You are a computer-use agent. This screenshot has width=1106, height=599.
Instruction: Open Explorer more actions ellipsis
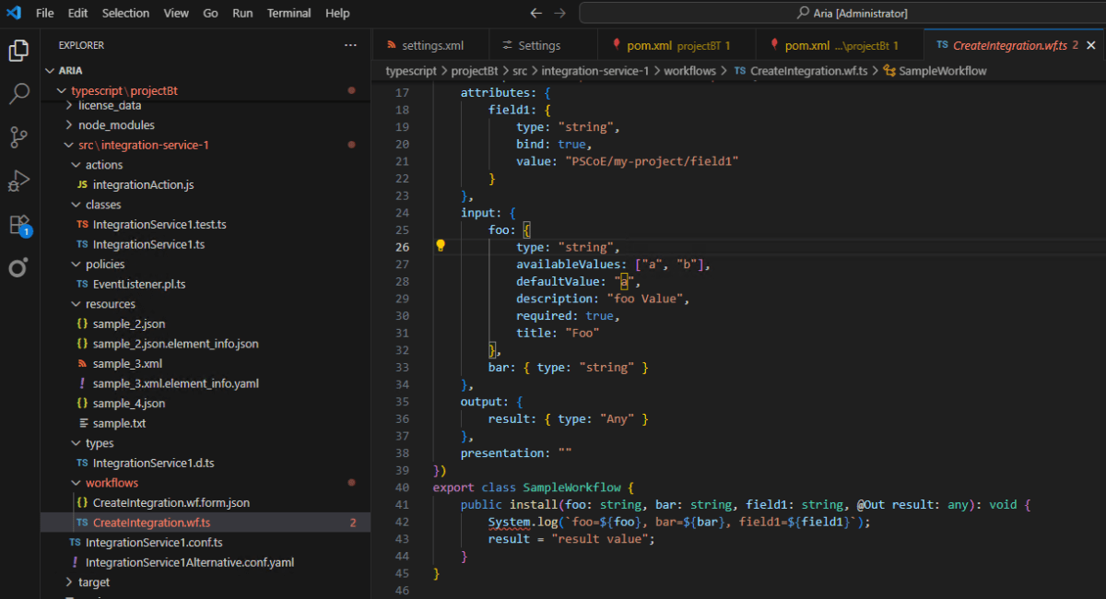pyautogui.click(x=350, y=45)
